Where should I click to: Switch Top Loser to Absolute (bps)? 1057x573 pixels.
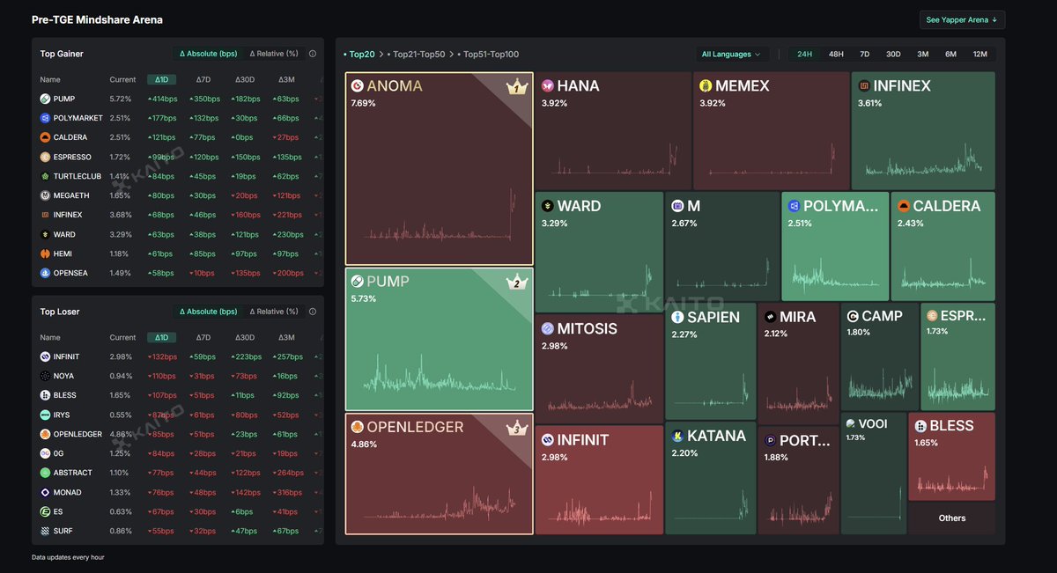[209, 312]
